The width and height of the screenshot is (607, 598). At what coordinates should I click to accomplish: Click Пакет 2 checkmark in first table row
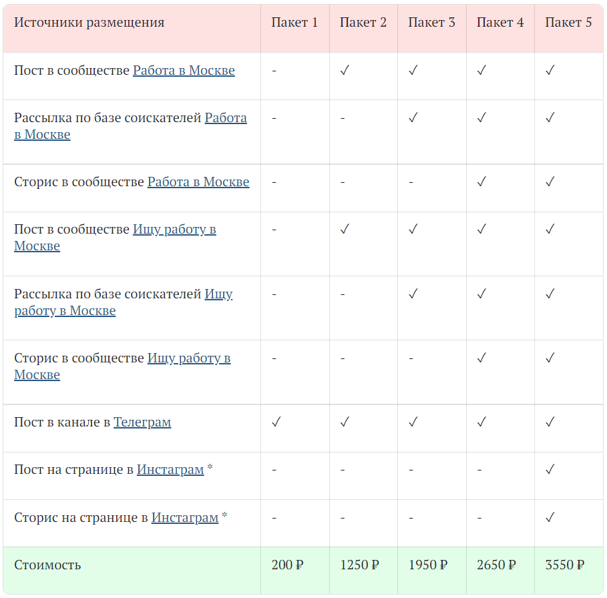[345, 70]
